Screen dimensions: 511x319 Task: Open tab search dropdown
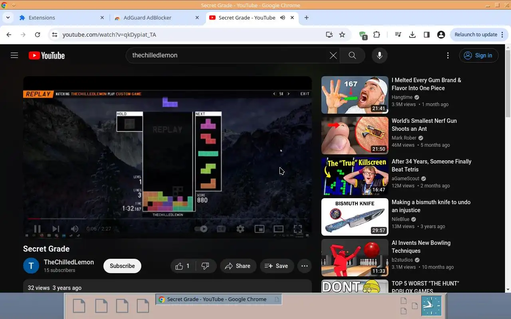(x=8, y=18)
